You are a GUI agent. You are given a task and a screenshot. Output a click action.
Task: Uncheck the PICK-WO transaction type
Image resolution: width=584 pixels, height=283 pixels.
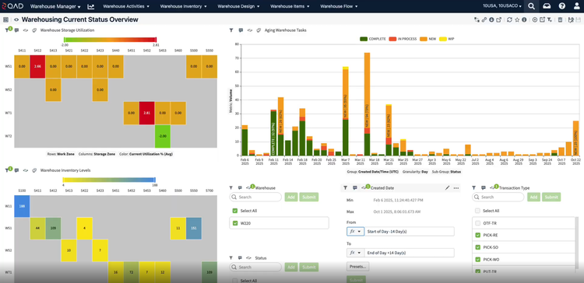click(477, 259)
